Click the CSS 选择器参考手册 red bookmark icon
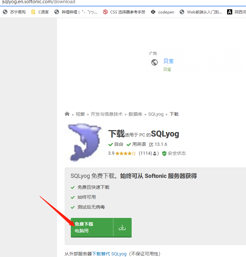This screenshot has height=257, width=246. click(x=105, y=12)
